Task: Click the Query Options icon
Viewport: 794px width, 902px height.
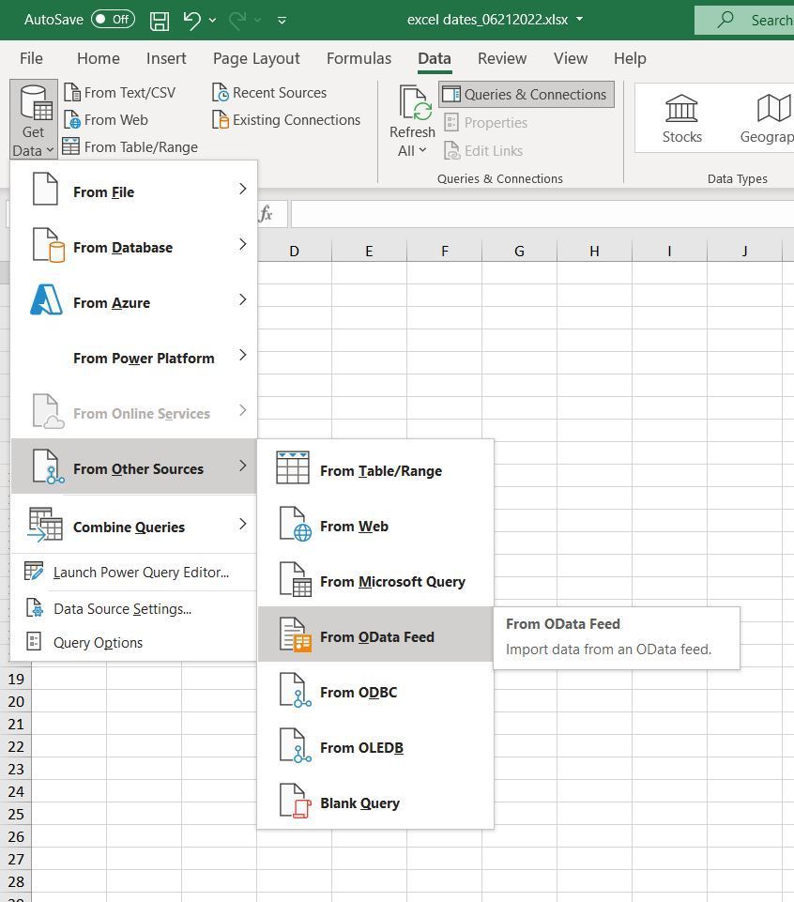Action: pos(34,641)
